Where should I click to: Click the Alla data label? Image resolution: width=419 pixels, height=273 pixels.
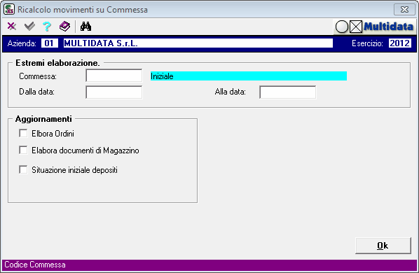231,92
